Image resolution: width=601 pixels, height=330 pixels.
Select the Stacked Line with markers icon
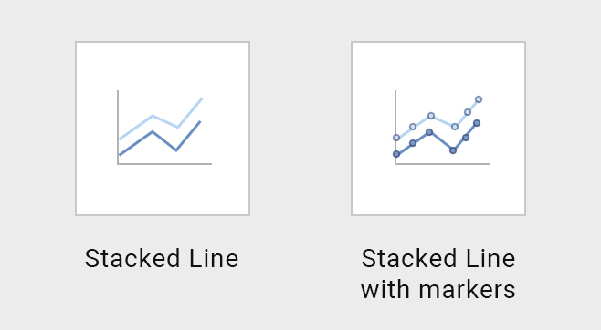(438, 129)
